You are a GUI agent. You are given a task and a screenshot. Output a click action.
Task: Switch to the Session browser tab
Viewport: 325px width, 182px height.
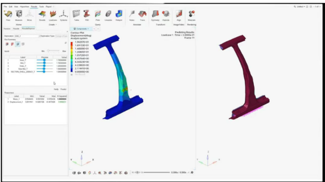[x=7, y=29]
